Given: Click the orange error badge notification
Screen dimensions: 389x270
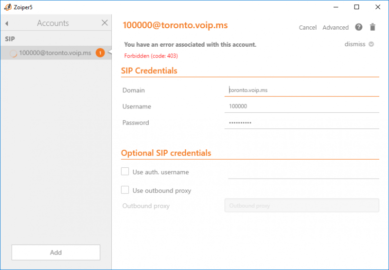Looking at the screenshot, I should click(x=100, y=53).
